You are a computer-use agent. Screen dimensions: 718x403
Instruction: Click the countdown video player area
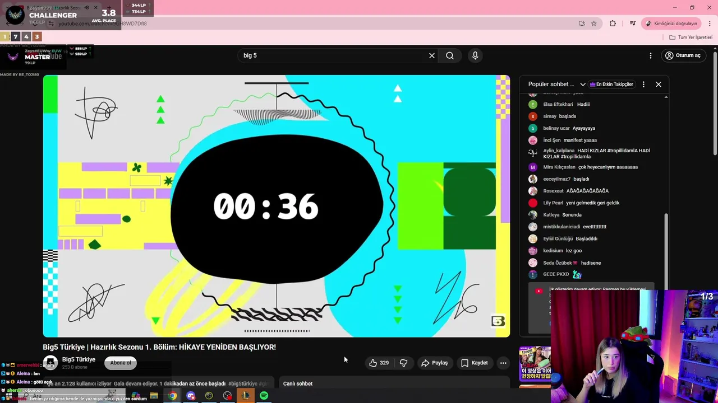click(x=277, y=206)
